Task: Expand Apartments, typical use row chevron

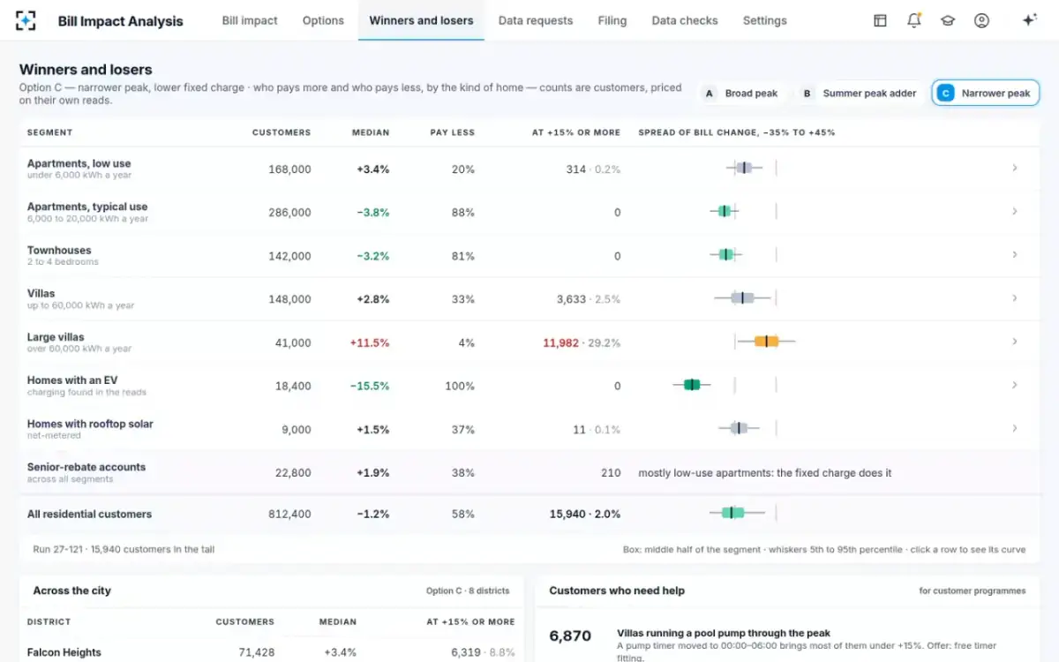Action: 1015,211
